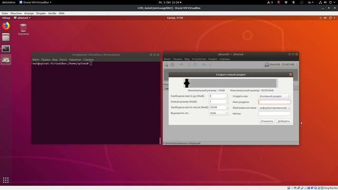Image resolution: width=338 pixels, height=190 pixels.
Task: Open the host power icon
Action: [330, 2]
